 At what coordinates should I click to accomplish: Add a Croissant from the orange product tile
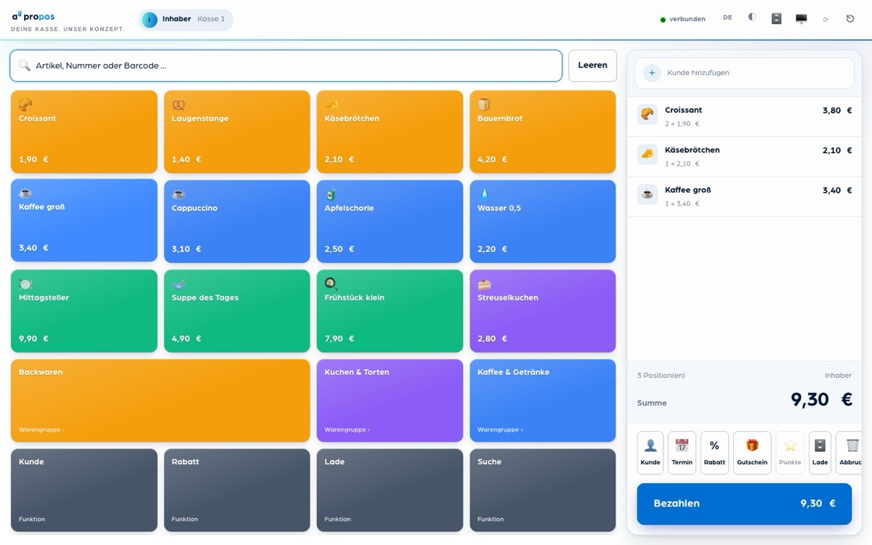pyautogui.click(x=84, y=132)
